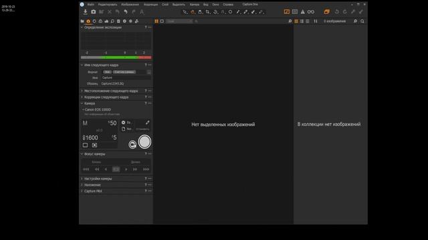428x240 pixels.
Task: Switch viewer to single-view mode
Action: (162, 21)
